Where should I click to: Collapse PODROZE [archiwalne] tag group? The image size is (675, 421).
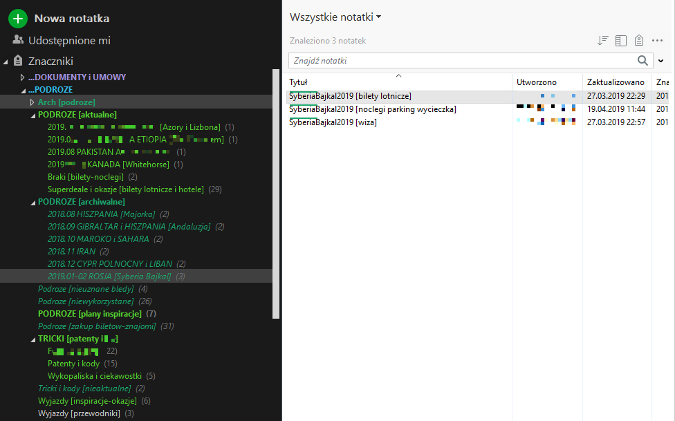click(x=33, y=203)
